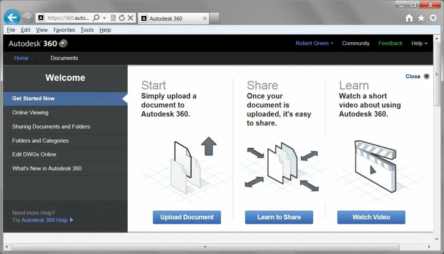Click the Welcome heading in sidebar
Image resolution: width=444 pixels, height=254 pixels.
click(x=65, y=78)
